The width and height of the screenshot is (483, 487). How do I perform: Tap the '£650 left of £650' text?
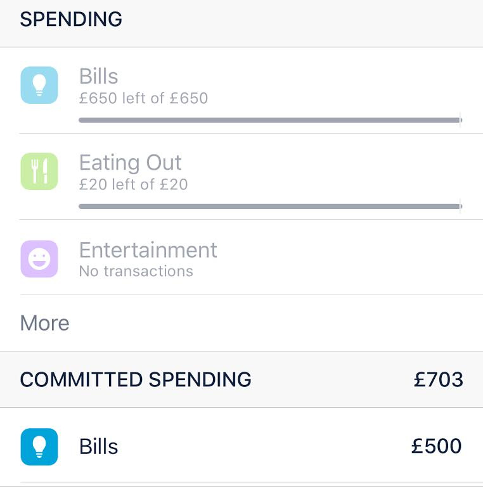point(143,98)
